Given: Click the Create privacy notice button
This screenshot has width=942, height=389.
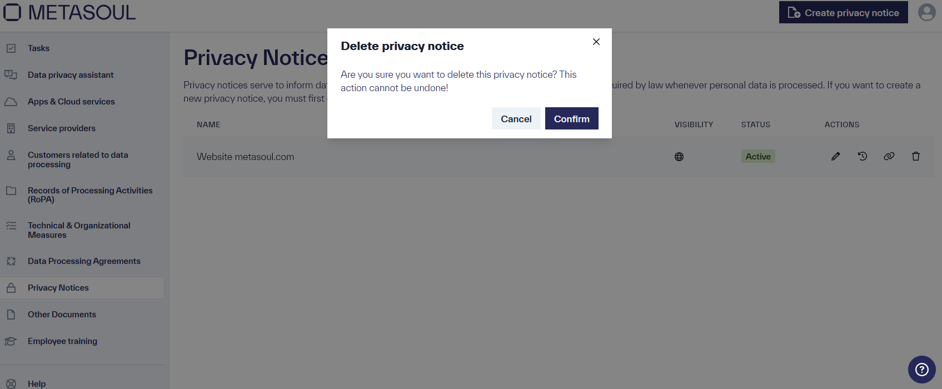Looking at the screenshot, I should click(x=843, y=12).
